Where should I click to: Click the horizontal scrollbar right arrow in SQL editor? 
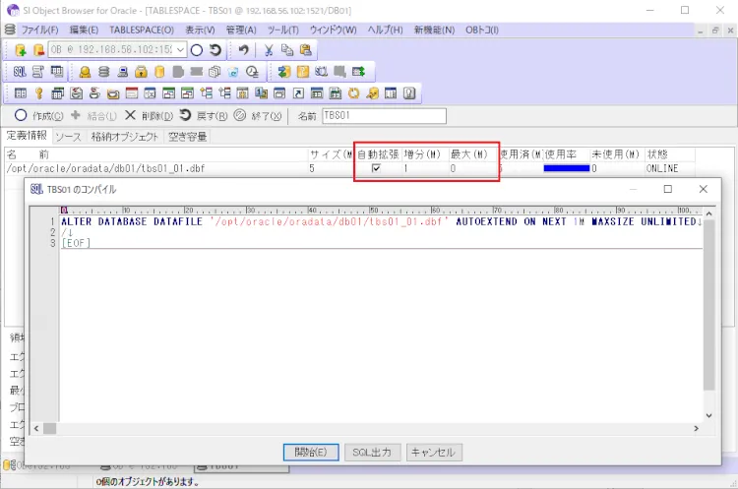[697, 428]
